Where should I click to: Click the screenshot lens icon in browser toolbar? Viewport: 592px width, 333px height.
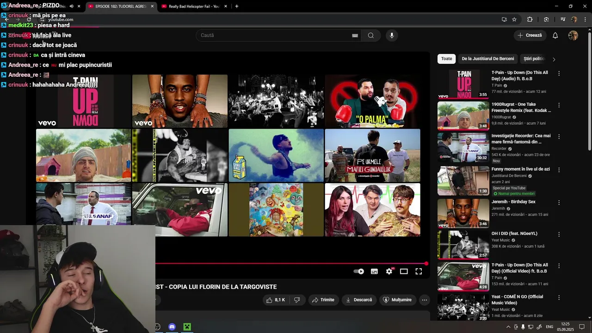[x=546, y=19]
